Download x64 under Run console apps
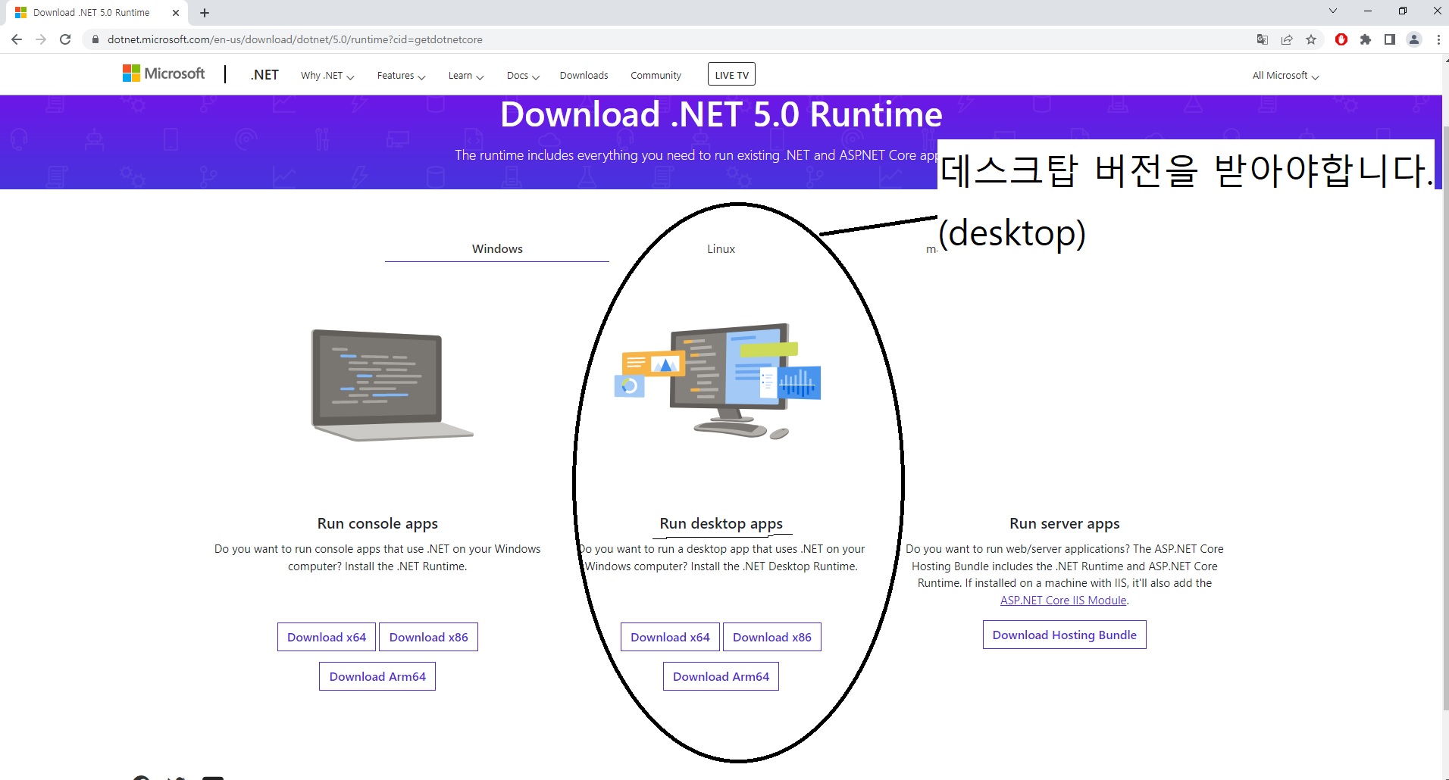Viewport: 1449px width, 780px height. 327,637
